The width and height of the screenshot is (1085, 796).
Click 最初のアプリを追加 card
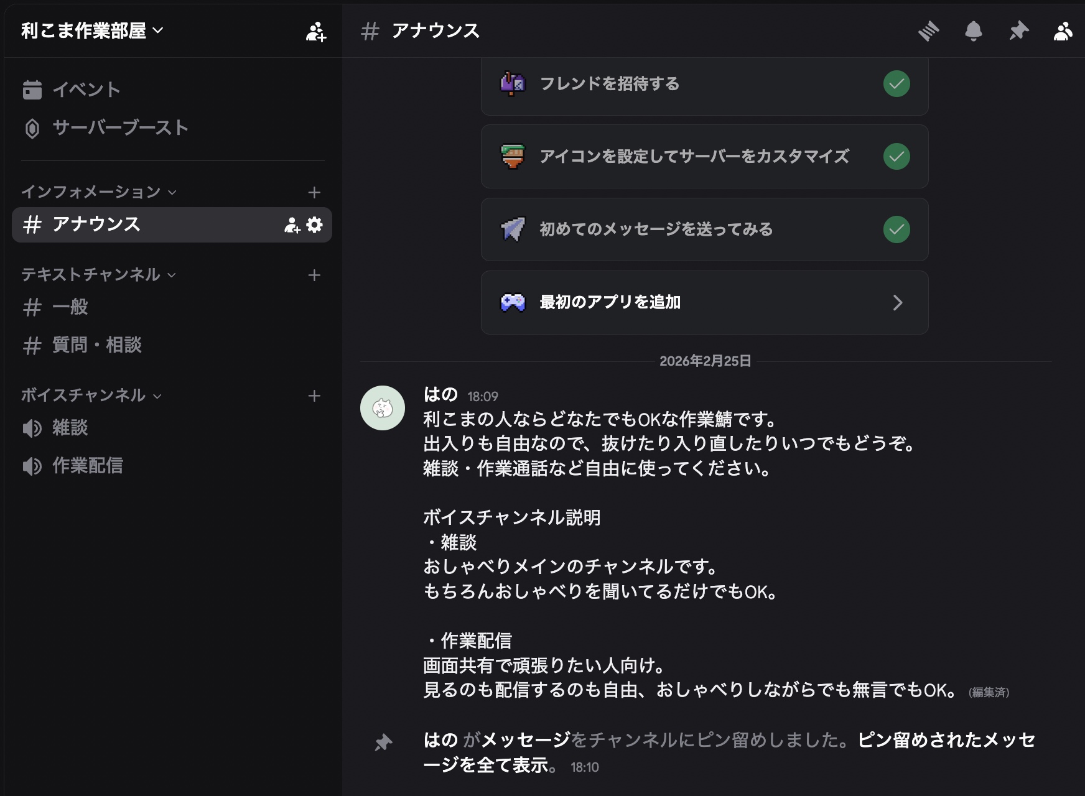point(704,302)
